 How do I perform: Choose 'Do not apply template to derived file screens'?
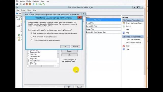point(31,40)
